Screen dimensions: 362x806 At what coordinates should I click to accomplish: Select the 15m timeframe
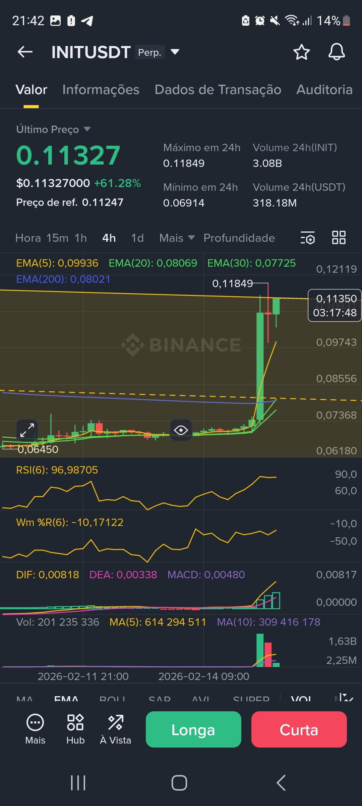[x=57, y=238]
